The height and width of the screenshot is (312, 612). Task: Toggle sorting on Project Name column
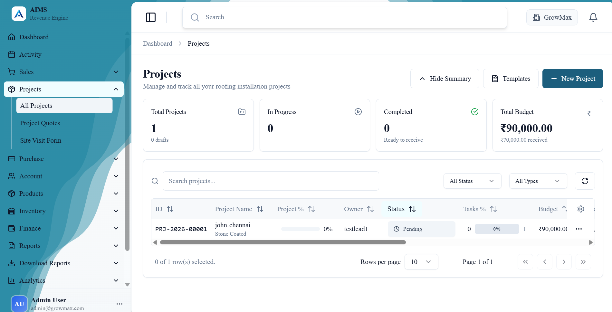(x=260, y=209)
